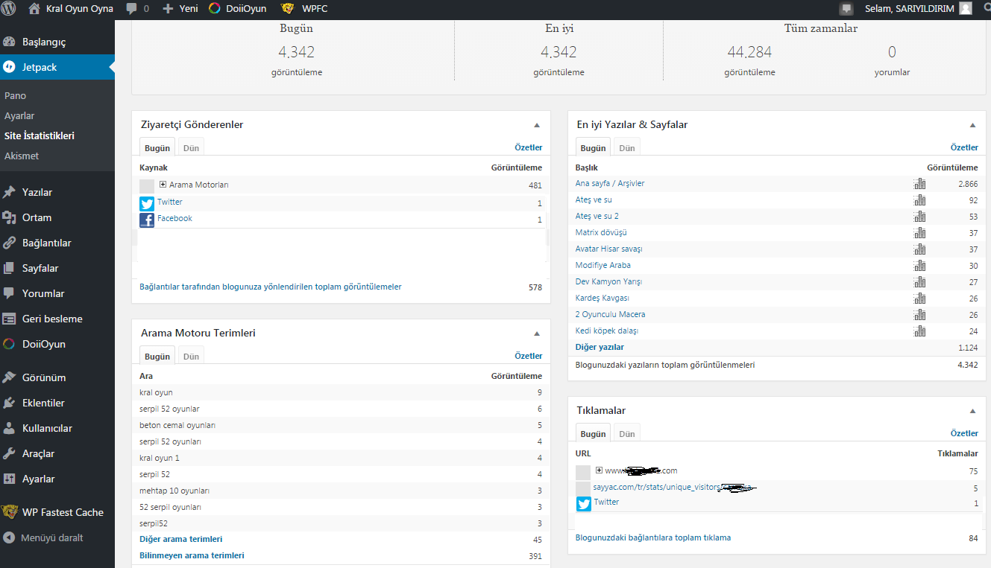Click the Ayarlar sliders icon in sidebar
The height and width of the screenshot is (568, 991).
tap(9, 479)
